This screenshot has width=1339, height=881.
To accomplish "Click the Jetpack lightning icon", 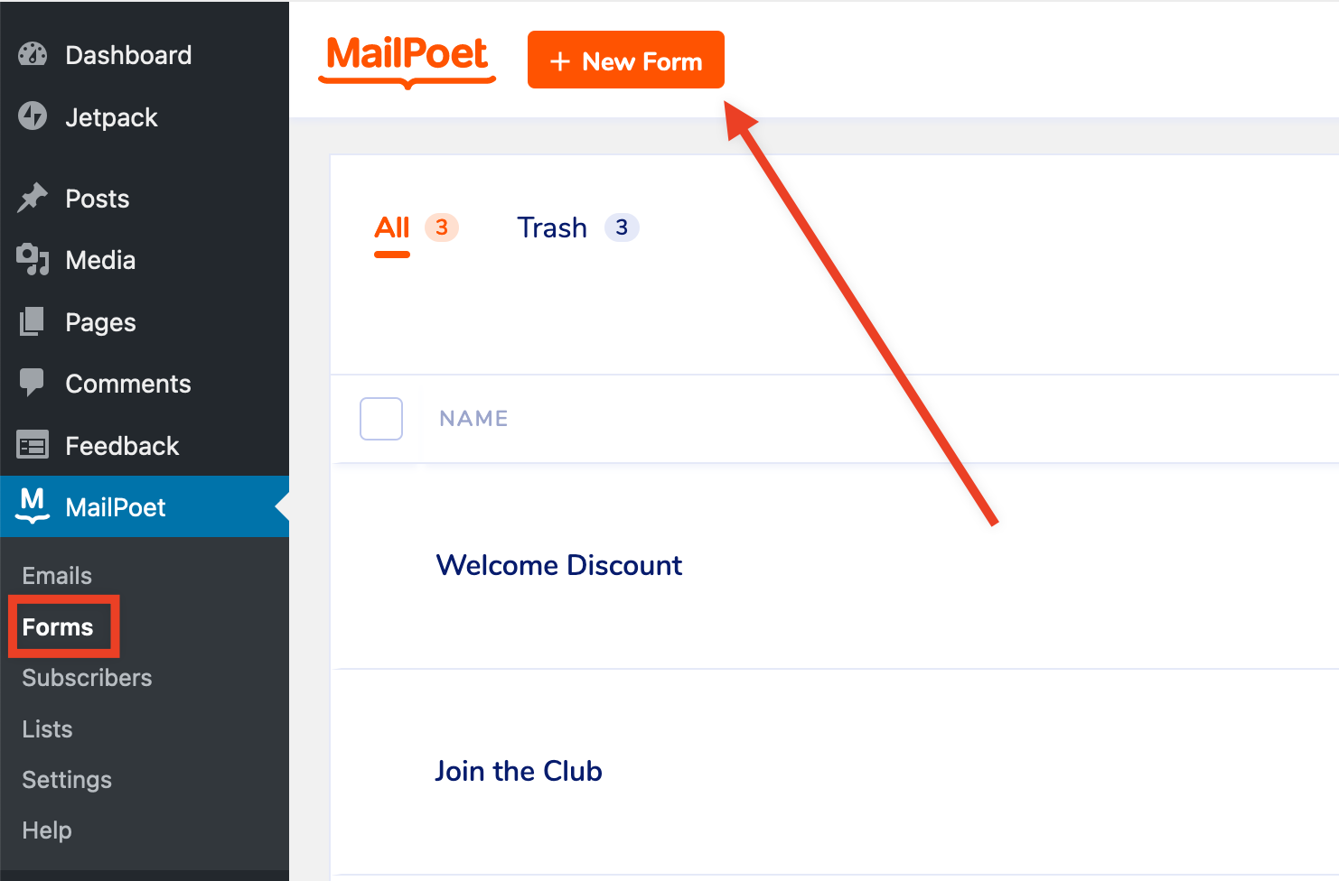I will [x=33, y=116].
